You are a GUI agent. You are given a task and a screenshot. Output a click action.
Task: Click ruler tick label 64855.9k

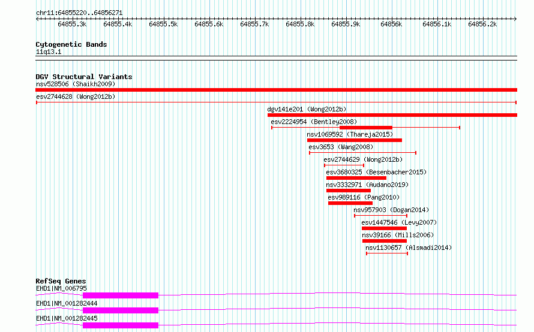[346, 25]
